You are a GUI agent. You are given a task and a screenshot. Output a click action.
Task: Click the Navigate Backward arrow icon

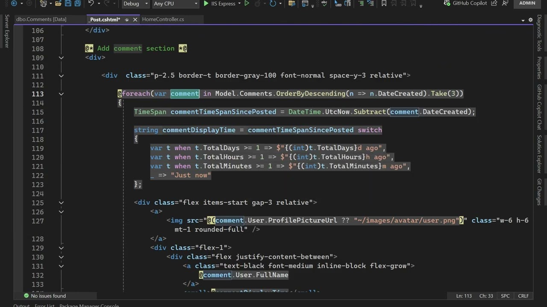click(14, 3)
